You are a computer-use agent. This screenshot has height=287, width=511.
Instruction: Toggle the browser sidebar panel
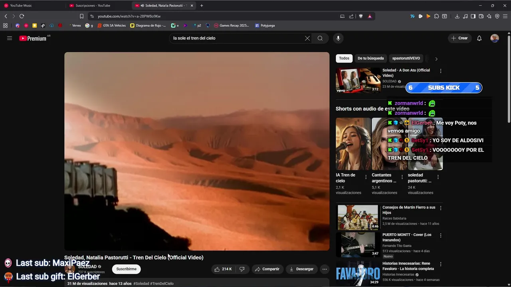473,16
